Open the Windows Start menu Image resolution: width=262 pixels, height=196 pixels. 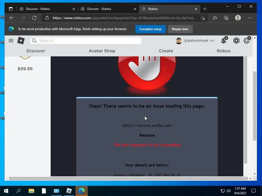pos(6,191)
